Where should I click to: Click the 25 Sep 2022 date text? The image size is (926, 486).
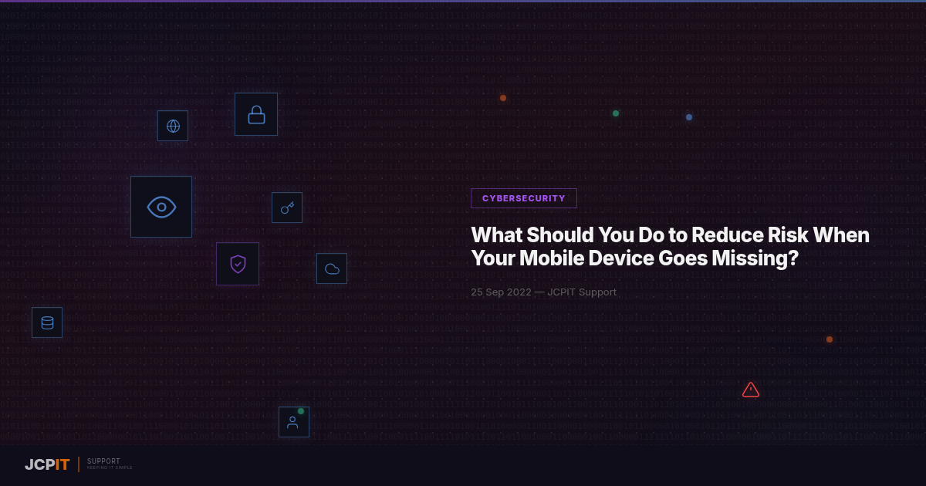tap(501, 292)
